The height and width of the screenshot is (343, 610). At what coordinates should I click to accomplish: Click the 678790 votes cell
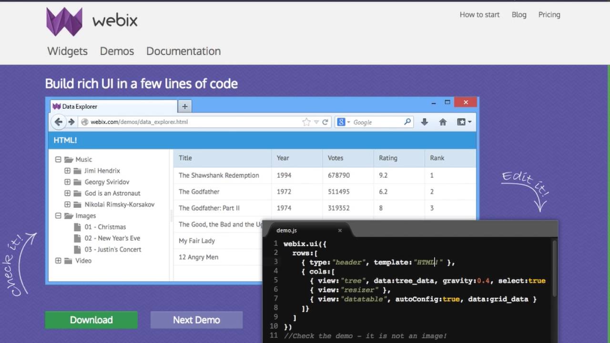pyautogui.click(x=348, y=175)
